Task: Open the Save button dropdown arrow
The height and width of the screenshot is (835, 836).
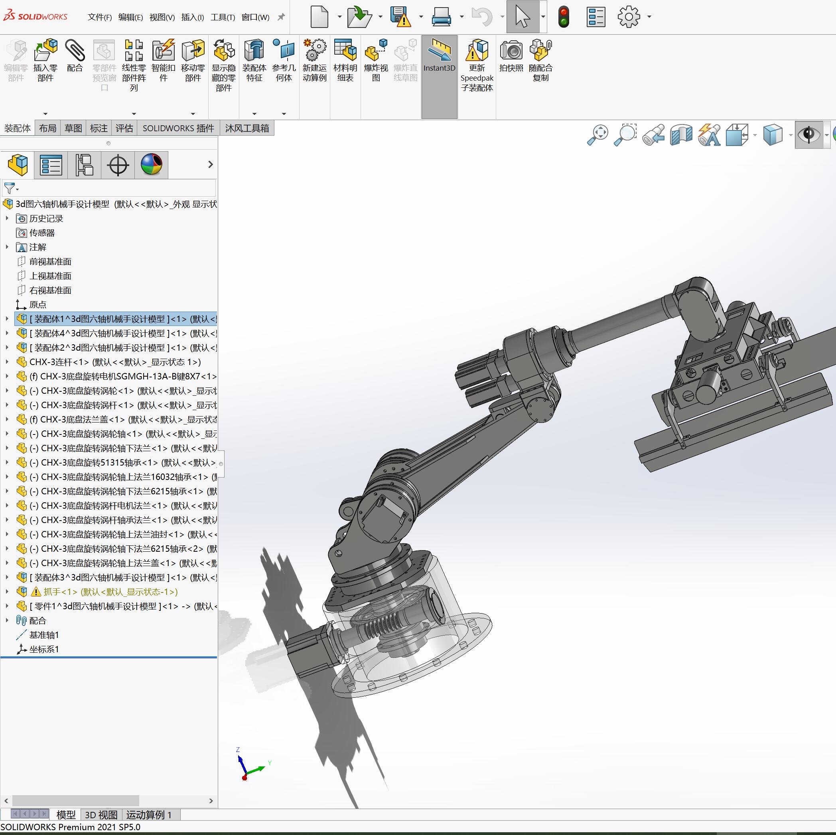Action: 421,17
